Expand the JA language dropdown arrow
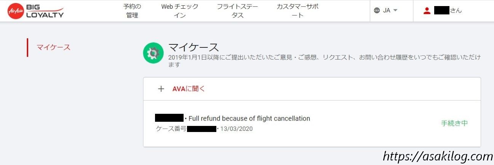 (x=395, y=11)
